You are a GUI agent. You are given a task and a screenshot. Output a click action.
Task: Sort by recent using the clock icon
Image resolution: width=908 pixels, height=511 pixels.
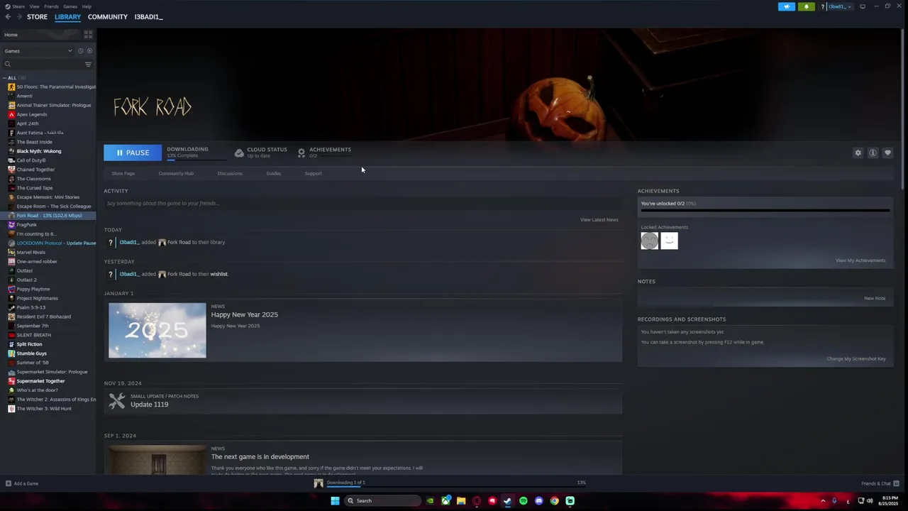[80, 51]
